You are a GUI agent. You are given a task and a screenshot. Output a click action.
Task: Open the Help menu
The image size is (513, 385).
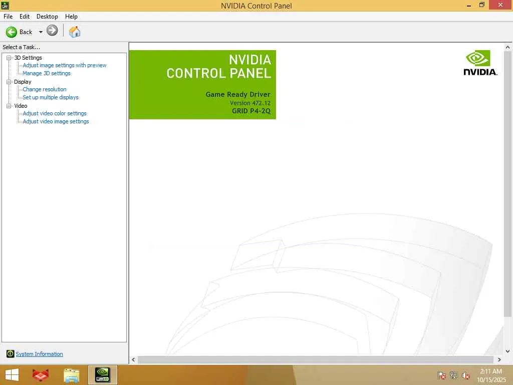(x=71, y=17)
